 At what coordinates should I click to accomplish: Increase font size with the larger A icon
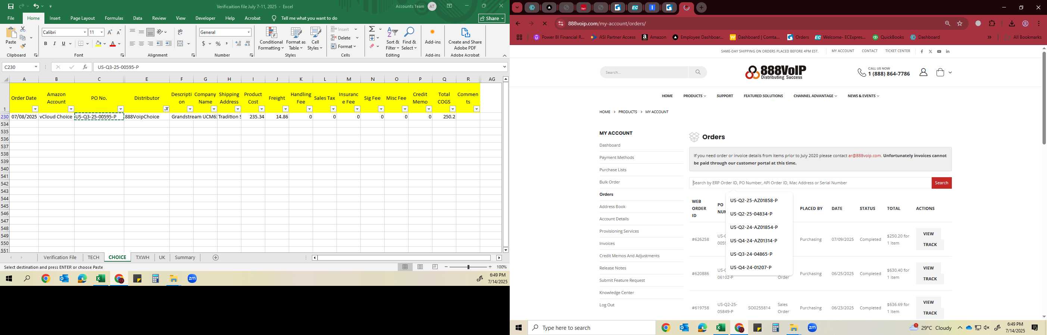(x=110, y=32)
